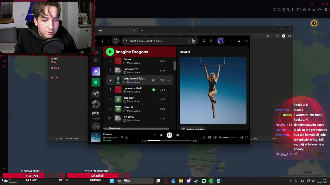Pause the currently playing song Flowers
Image resolution: width=330 pixels, height=185 pixels.
(x=169, y=135)
